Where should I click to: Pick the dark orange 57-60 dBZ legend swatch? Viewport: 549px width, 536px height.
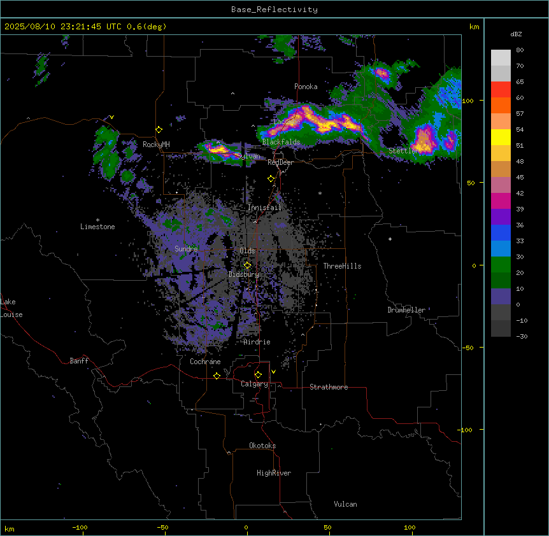[x=501, y=105]
